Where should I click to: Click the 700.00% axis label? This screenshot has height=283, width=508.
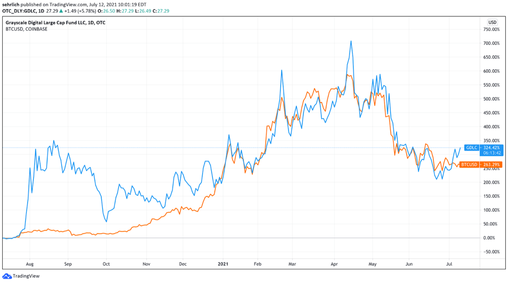(492, 43)
